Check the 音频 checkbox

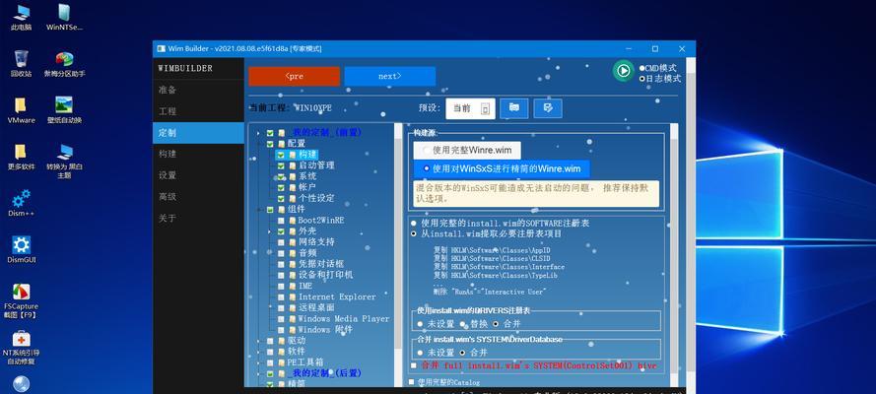pos(281,253)
